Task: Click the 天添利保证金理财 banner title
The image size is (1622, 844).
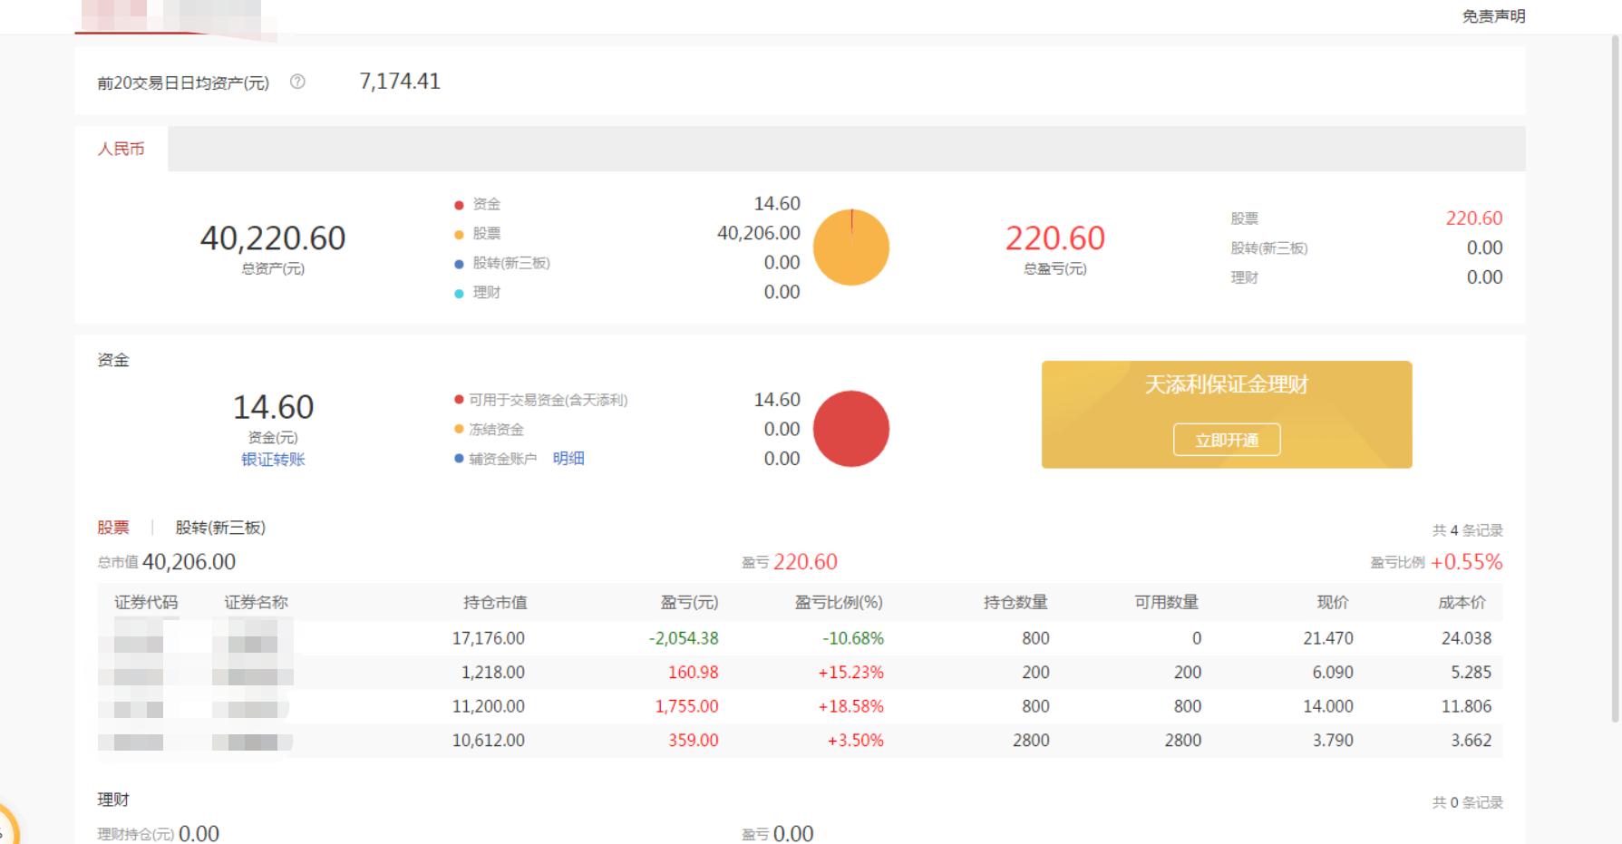Action: pos(1226,385)
